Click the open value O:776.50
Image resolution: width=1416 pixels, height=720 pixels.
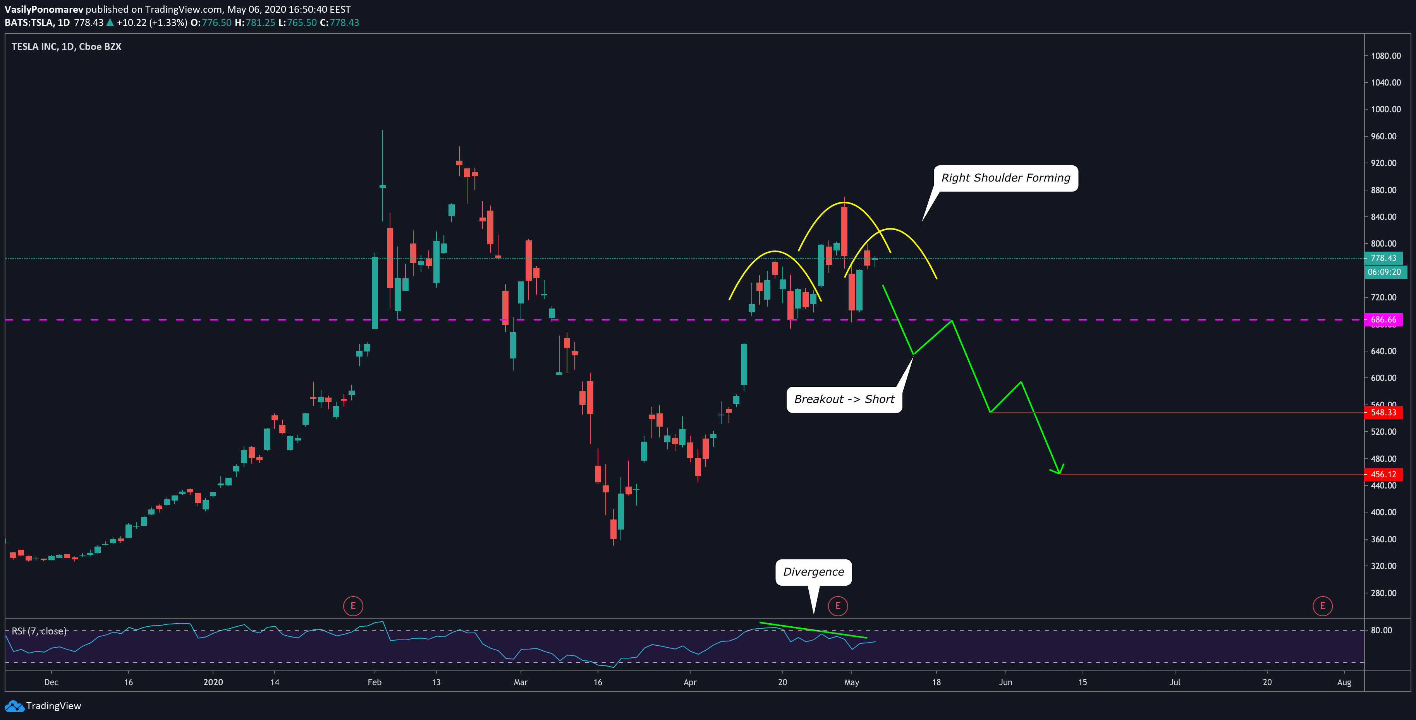pos(211,22)
